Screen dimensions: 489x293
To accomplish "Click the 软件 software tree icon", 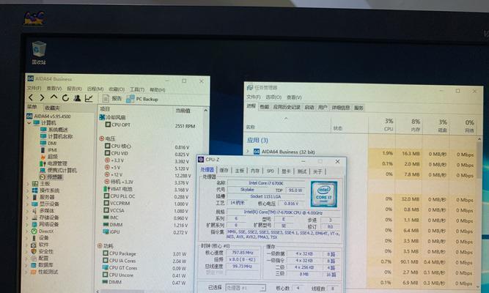I will point(34,245).
